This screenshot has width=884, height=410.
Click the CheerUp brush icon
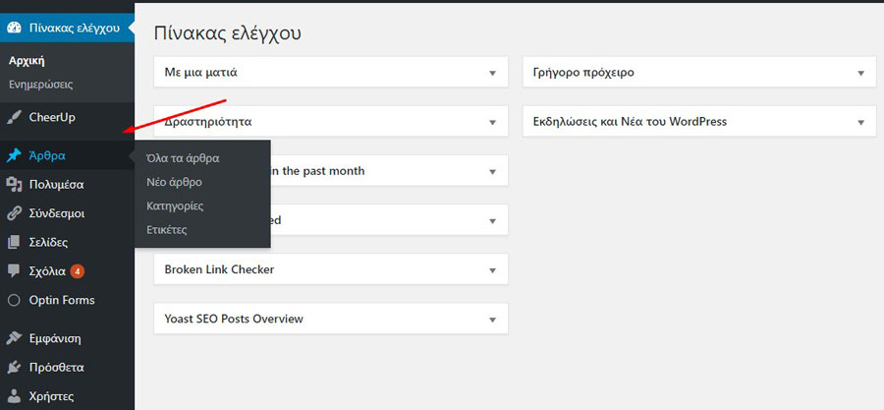click(14, 118)
